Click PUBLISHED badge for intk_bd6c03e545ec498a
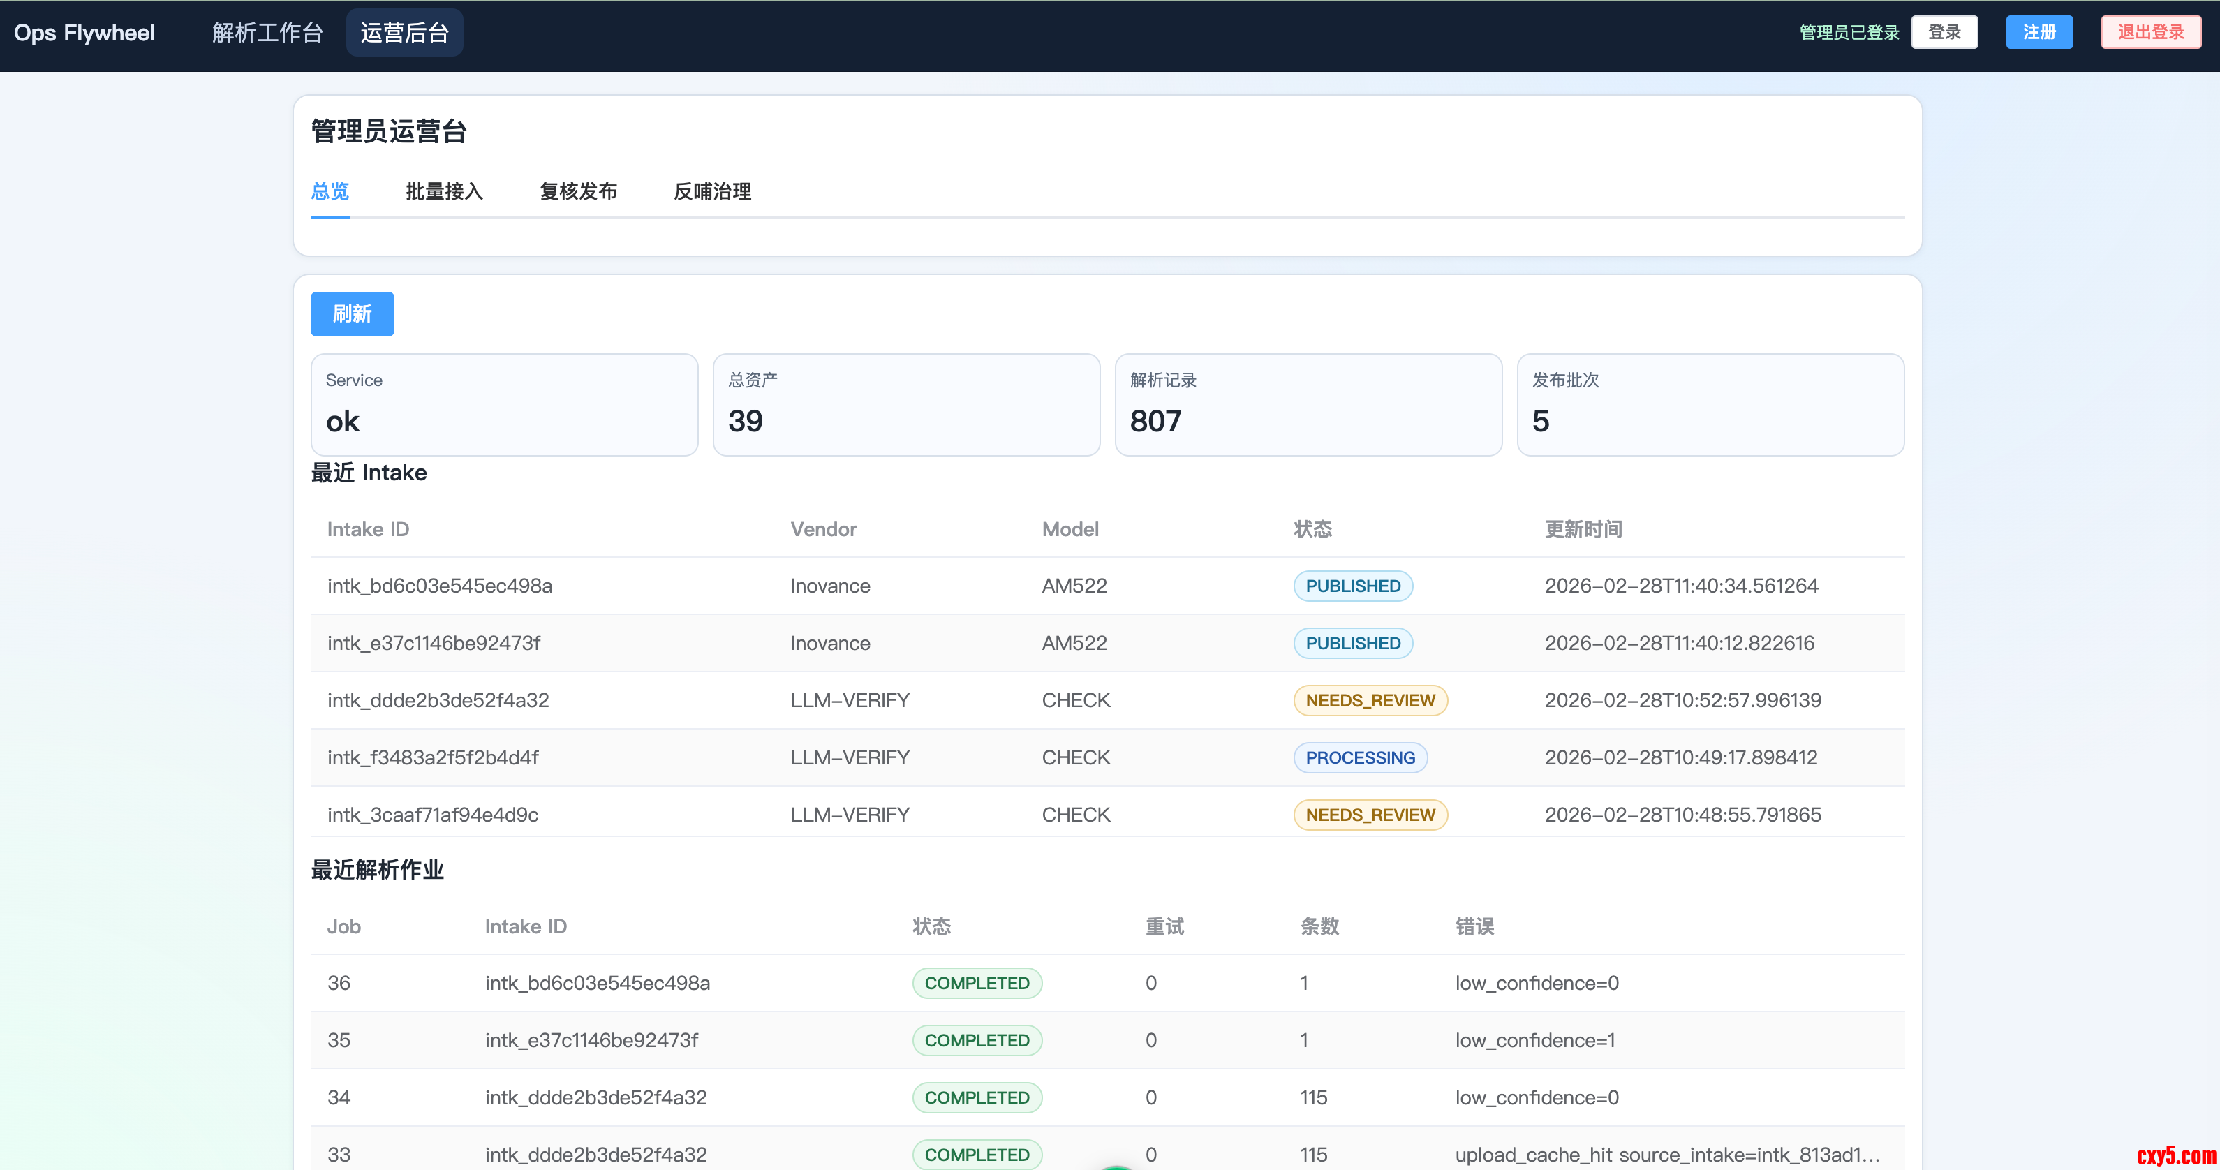The width and height of the screenshot is (2220, 1170). [1352, 586]
